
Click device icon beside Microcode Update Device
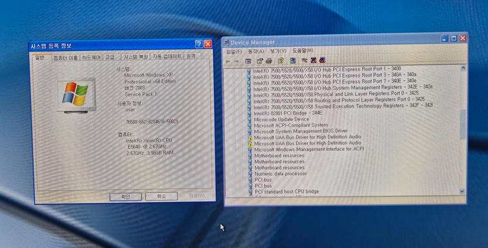tap(249, 119)
